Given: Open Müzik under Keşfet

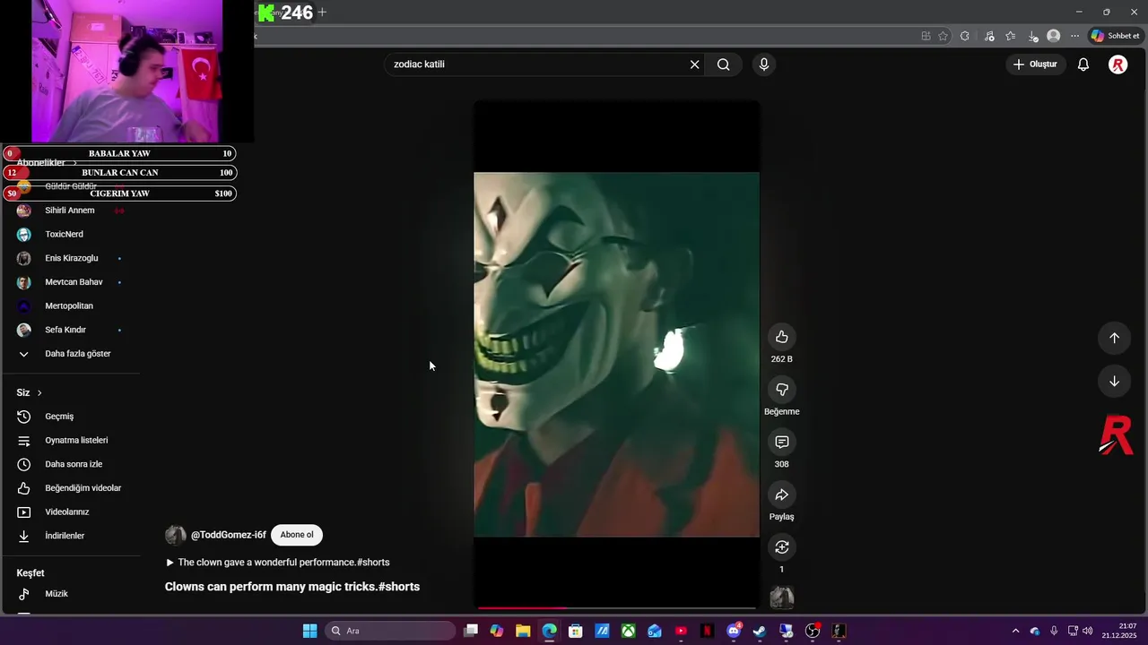Looking at the screenshot, I should 70,594.
